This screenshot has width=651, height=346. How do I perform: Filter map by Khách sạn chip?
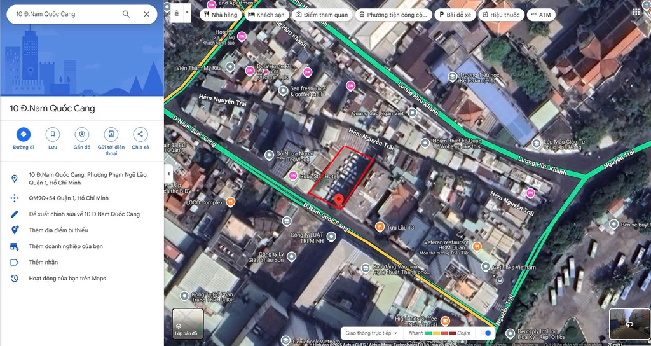coord(266,15)
